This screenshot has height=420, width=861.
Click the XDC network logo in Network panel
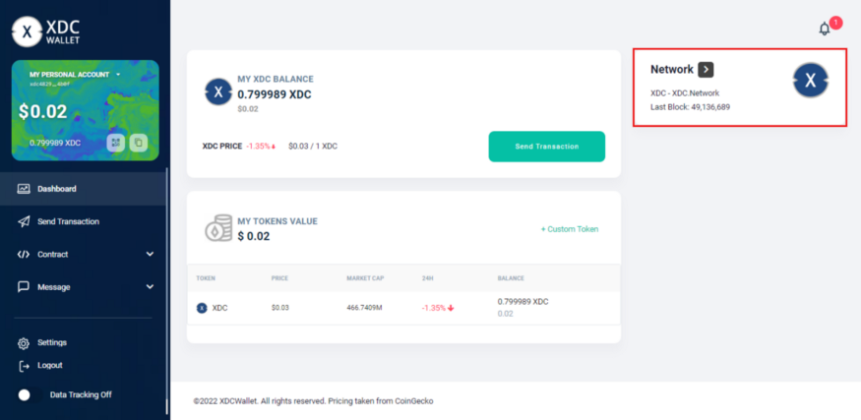pos(810,81)
